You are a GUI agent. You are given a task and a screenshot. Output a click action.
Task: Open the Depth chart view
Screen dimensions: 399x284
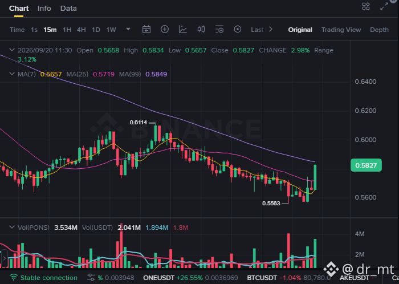click(379, 30)
